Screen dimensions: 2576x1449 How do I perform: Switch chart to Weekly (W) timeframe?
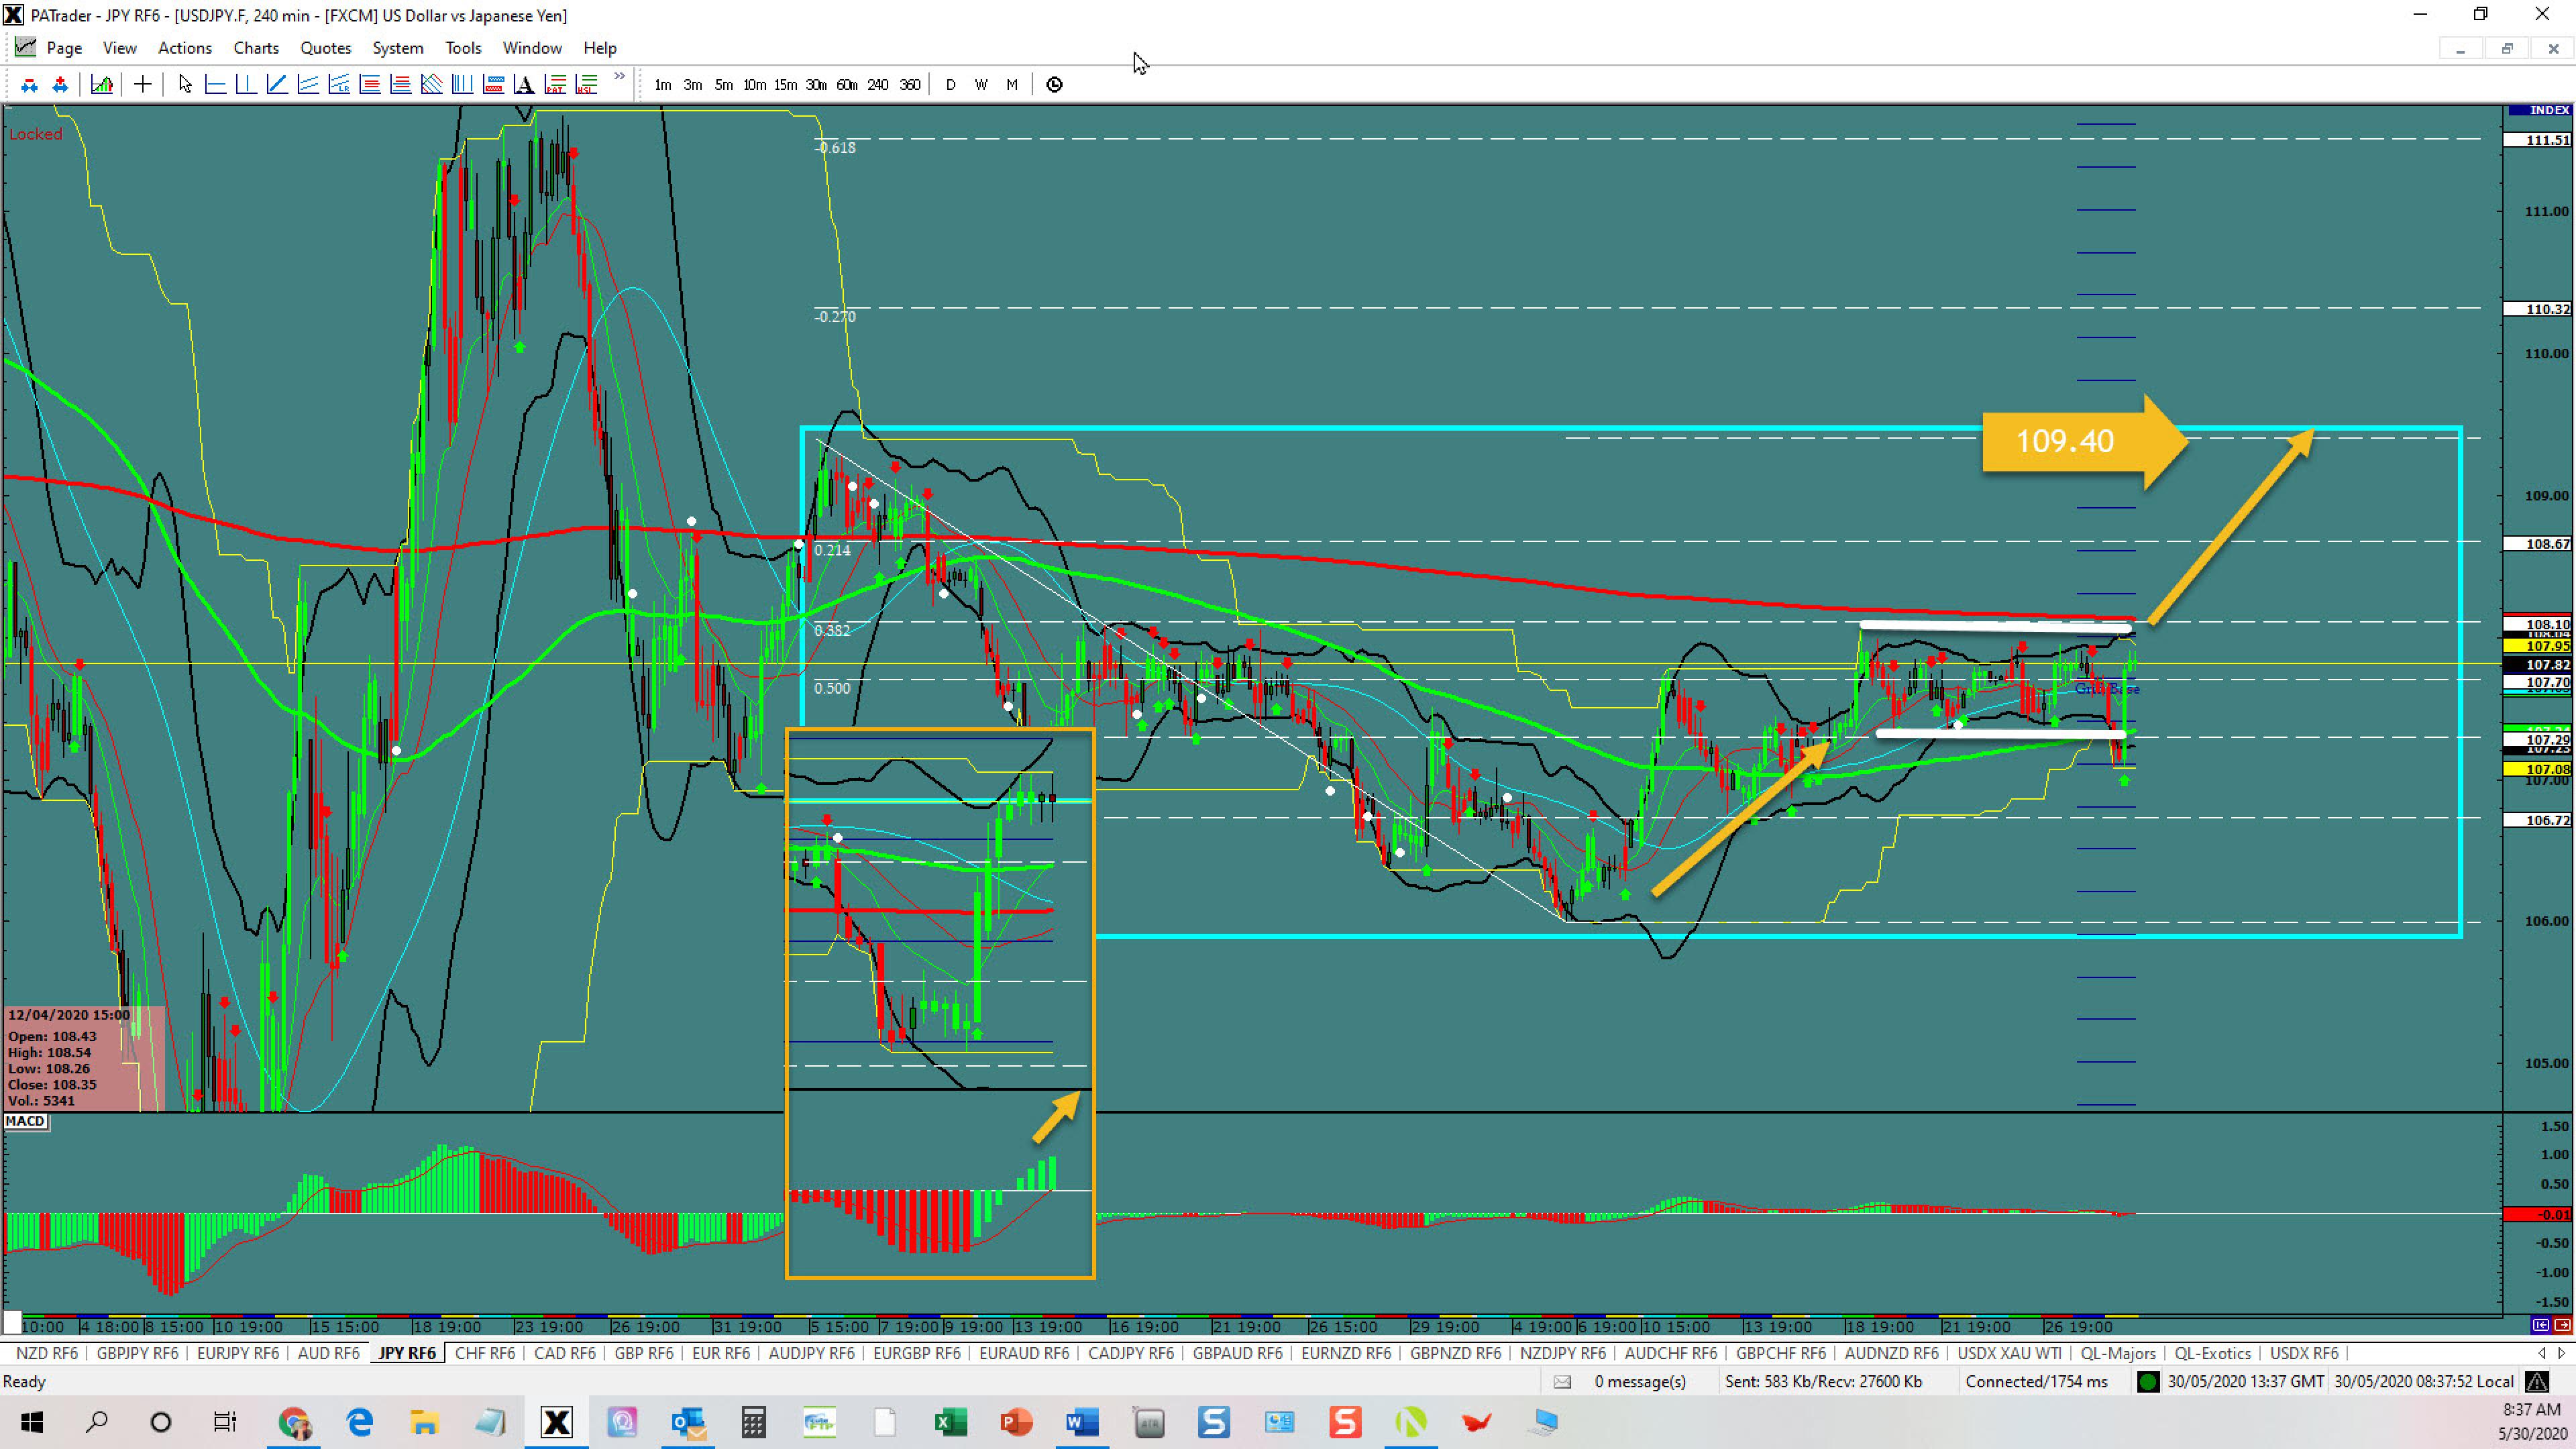point(981,85)
